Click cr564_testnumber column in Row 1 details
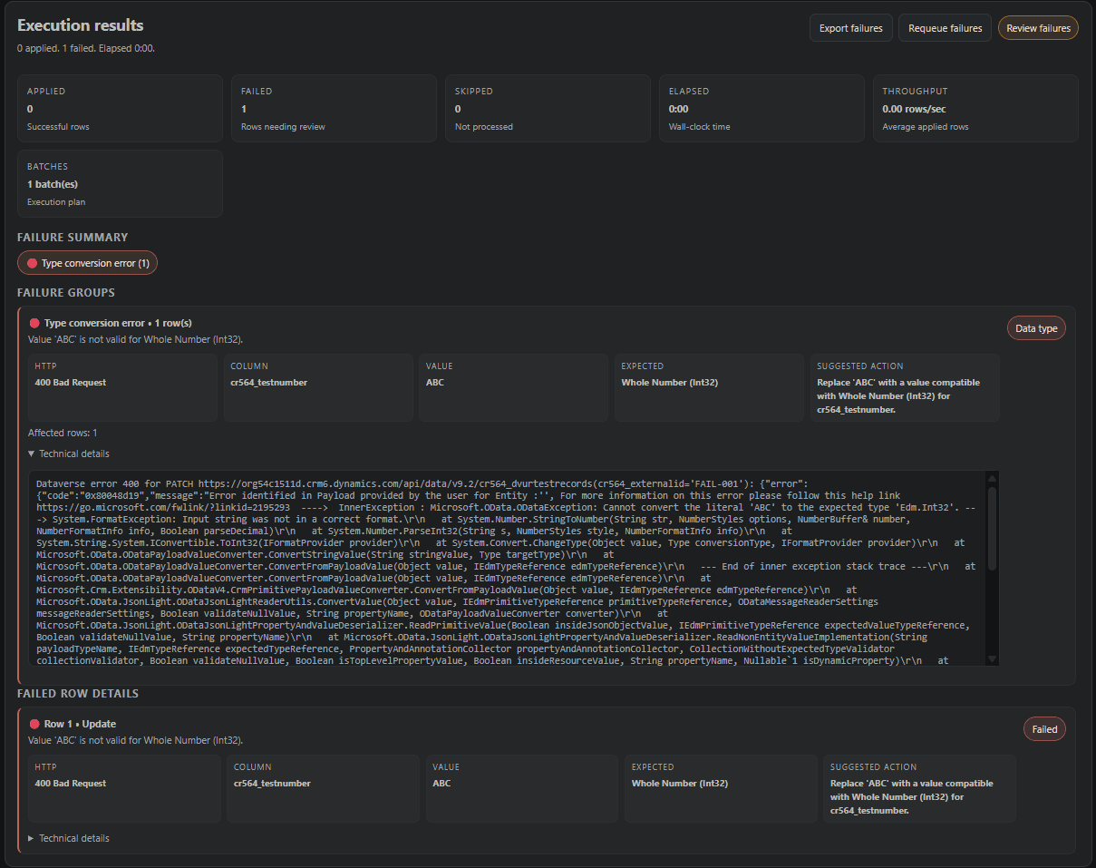This screenshot has height=868, width=1096. (272, 784)
